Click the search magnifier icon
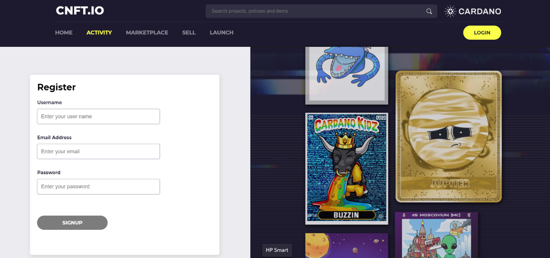The height and width of the screenshot is (258, 550). 429,11
